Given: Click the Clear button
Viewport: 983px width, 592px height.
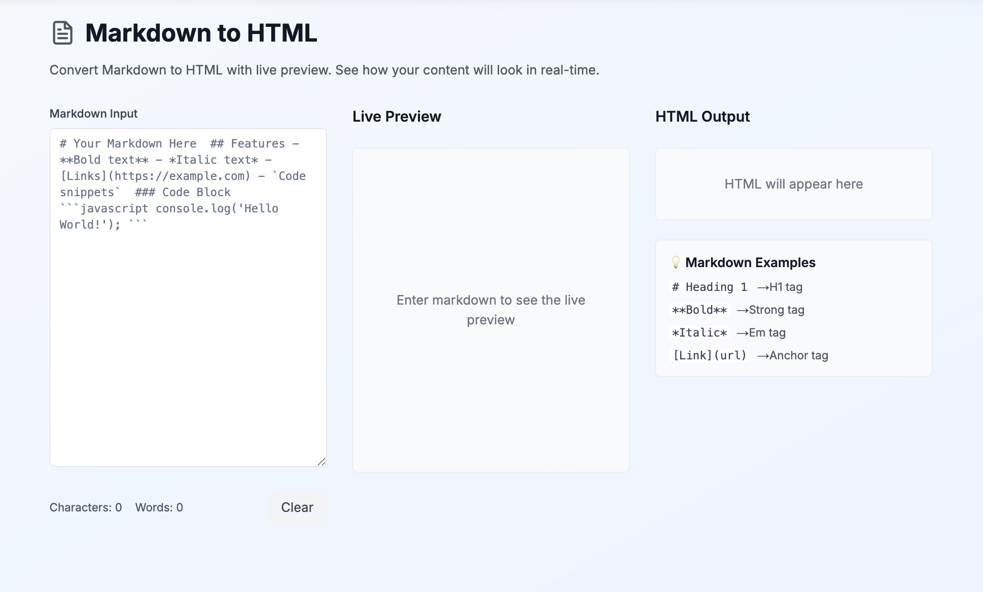Looking at the screenshot, I should (297, 507).
